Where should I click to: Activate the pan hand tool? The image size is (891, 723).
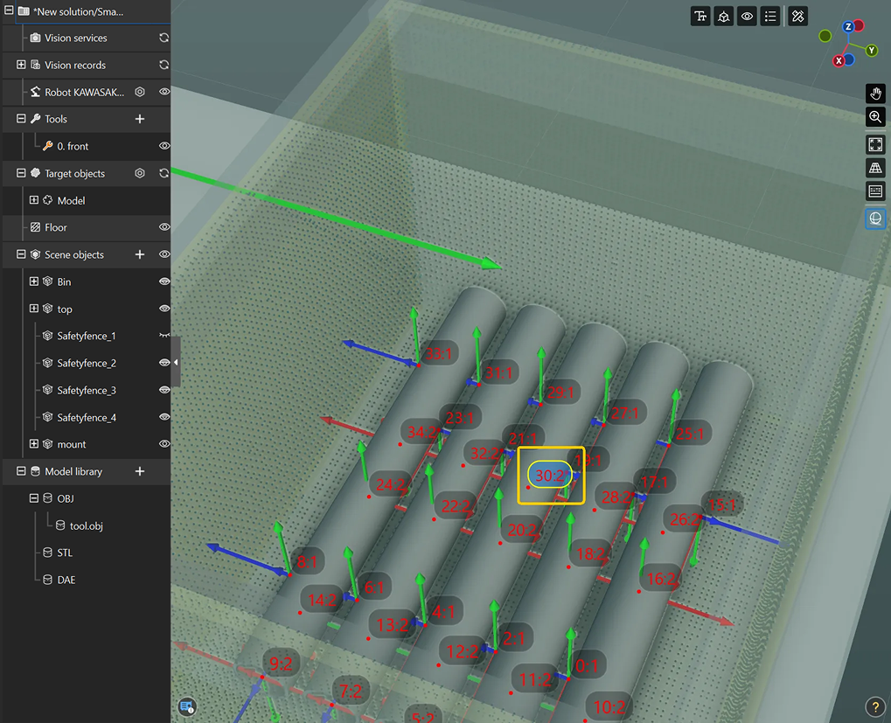point(875,94)
